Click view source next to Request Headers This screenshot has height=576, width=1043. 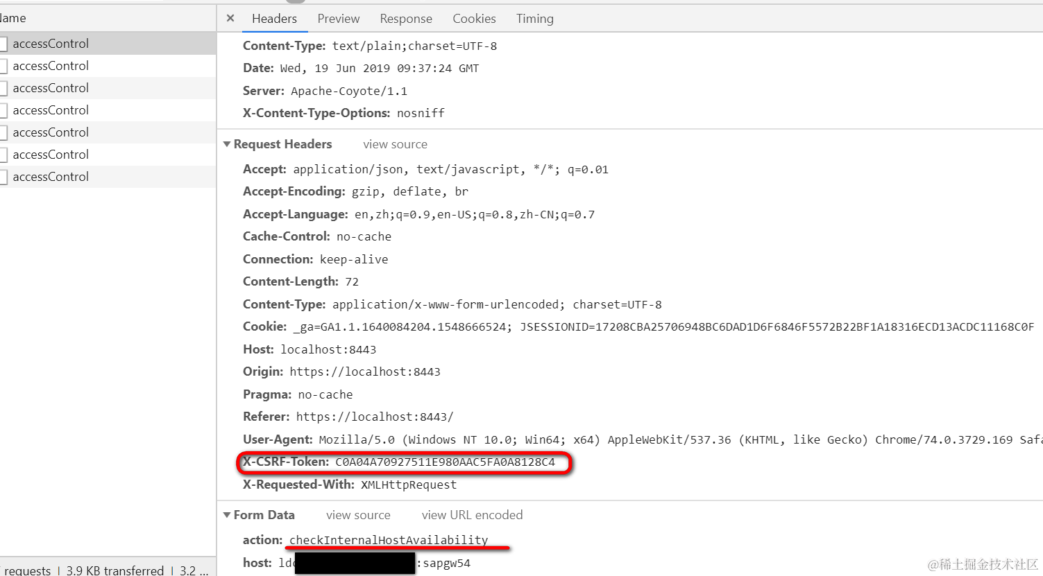pyautogui.click(x=395, y=144)
